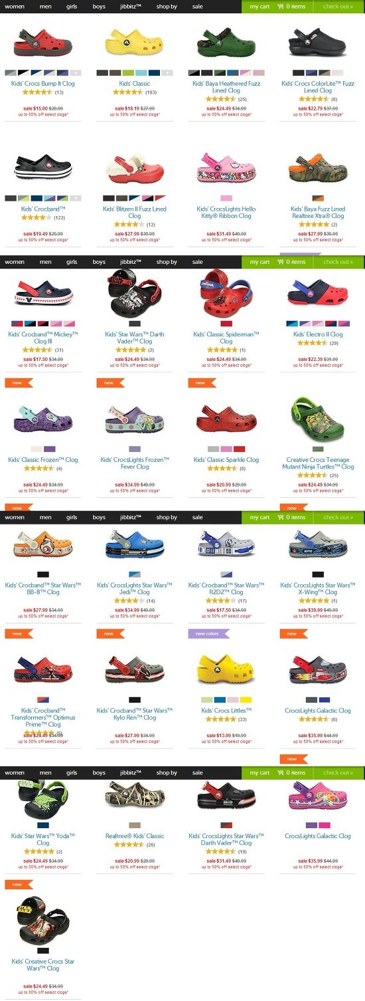This screenshot has width=365, height=1001.
Task: Open the Kids' Crocband Mickey Clog III link
Action: pyautogui.click(x=43, y=338)
